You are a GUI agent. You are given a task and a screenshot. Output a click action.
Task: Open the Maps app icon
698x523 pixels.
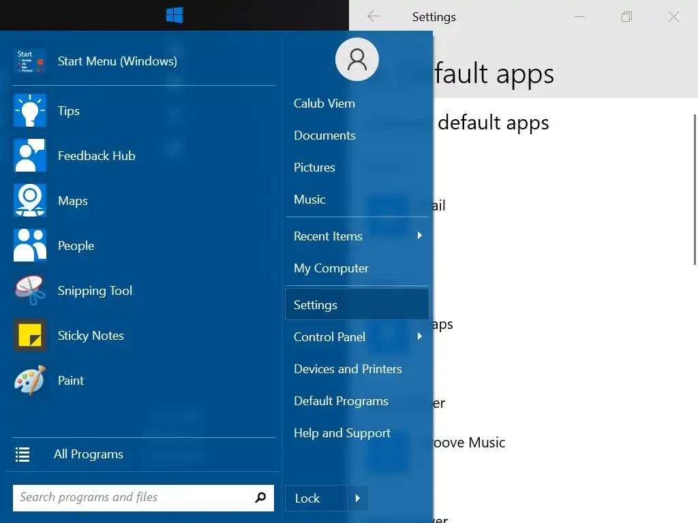pos(30,200)
